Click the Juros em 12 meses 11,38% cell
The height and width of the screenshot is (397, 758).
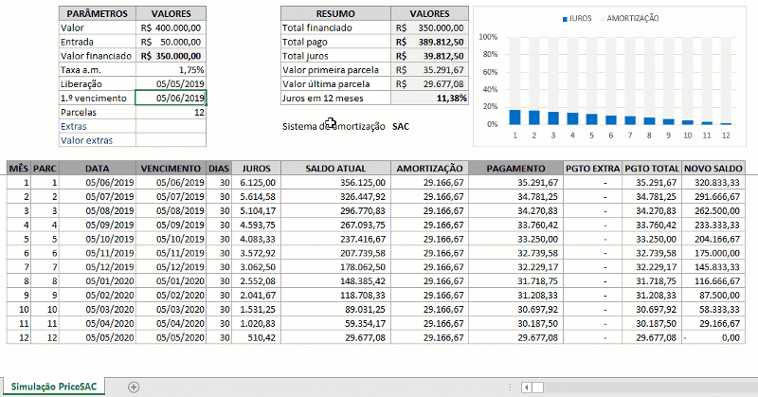(x=430, y=98)
